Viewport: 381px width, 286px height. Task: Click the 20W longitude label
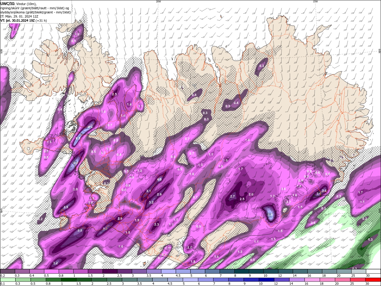tap(158, 1)
